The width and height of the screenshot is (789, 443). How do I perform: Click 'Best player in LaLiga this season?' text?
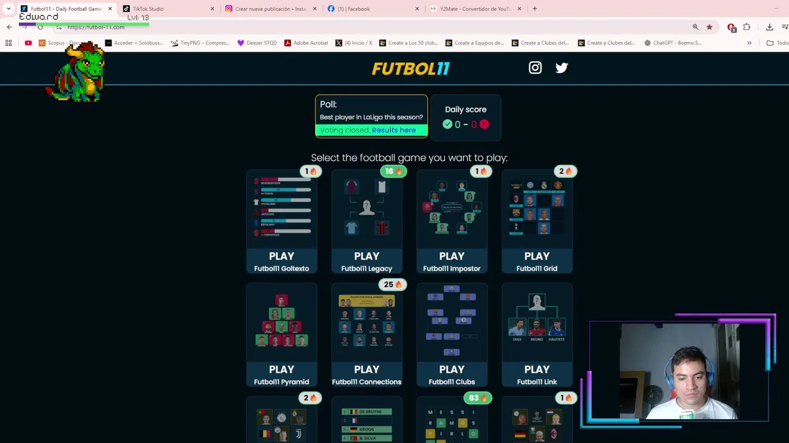click(x=371, y=117)
